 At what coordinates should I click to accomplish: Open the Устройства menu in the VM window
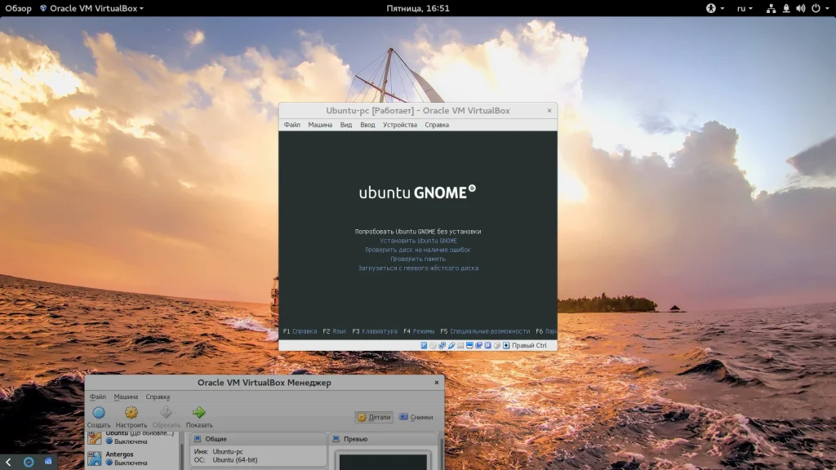(x=399, y=125)
